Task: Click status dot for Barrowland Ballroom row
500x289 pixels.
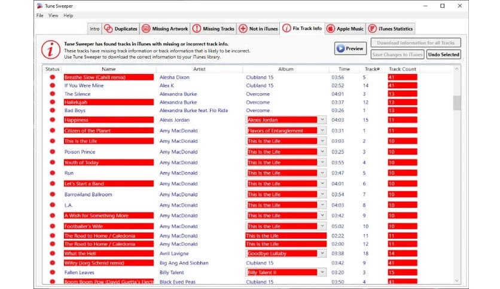Action: 53,194
